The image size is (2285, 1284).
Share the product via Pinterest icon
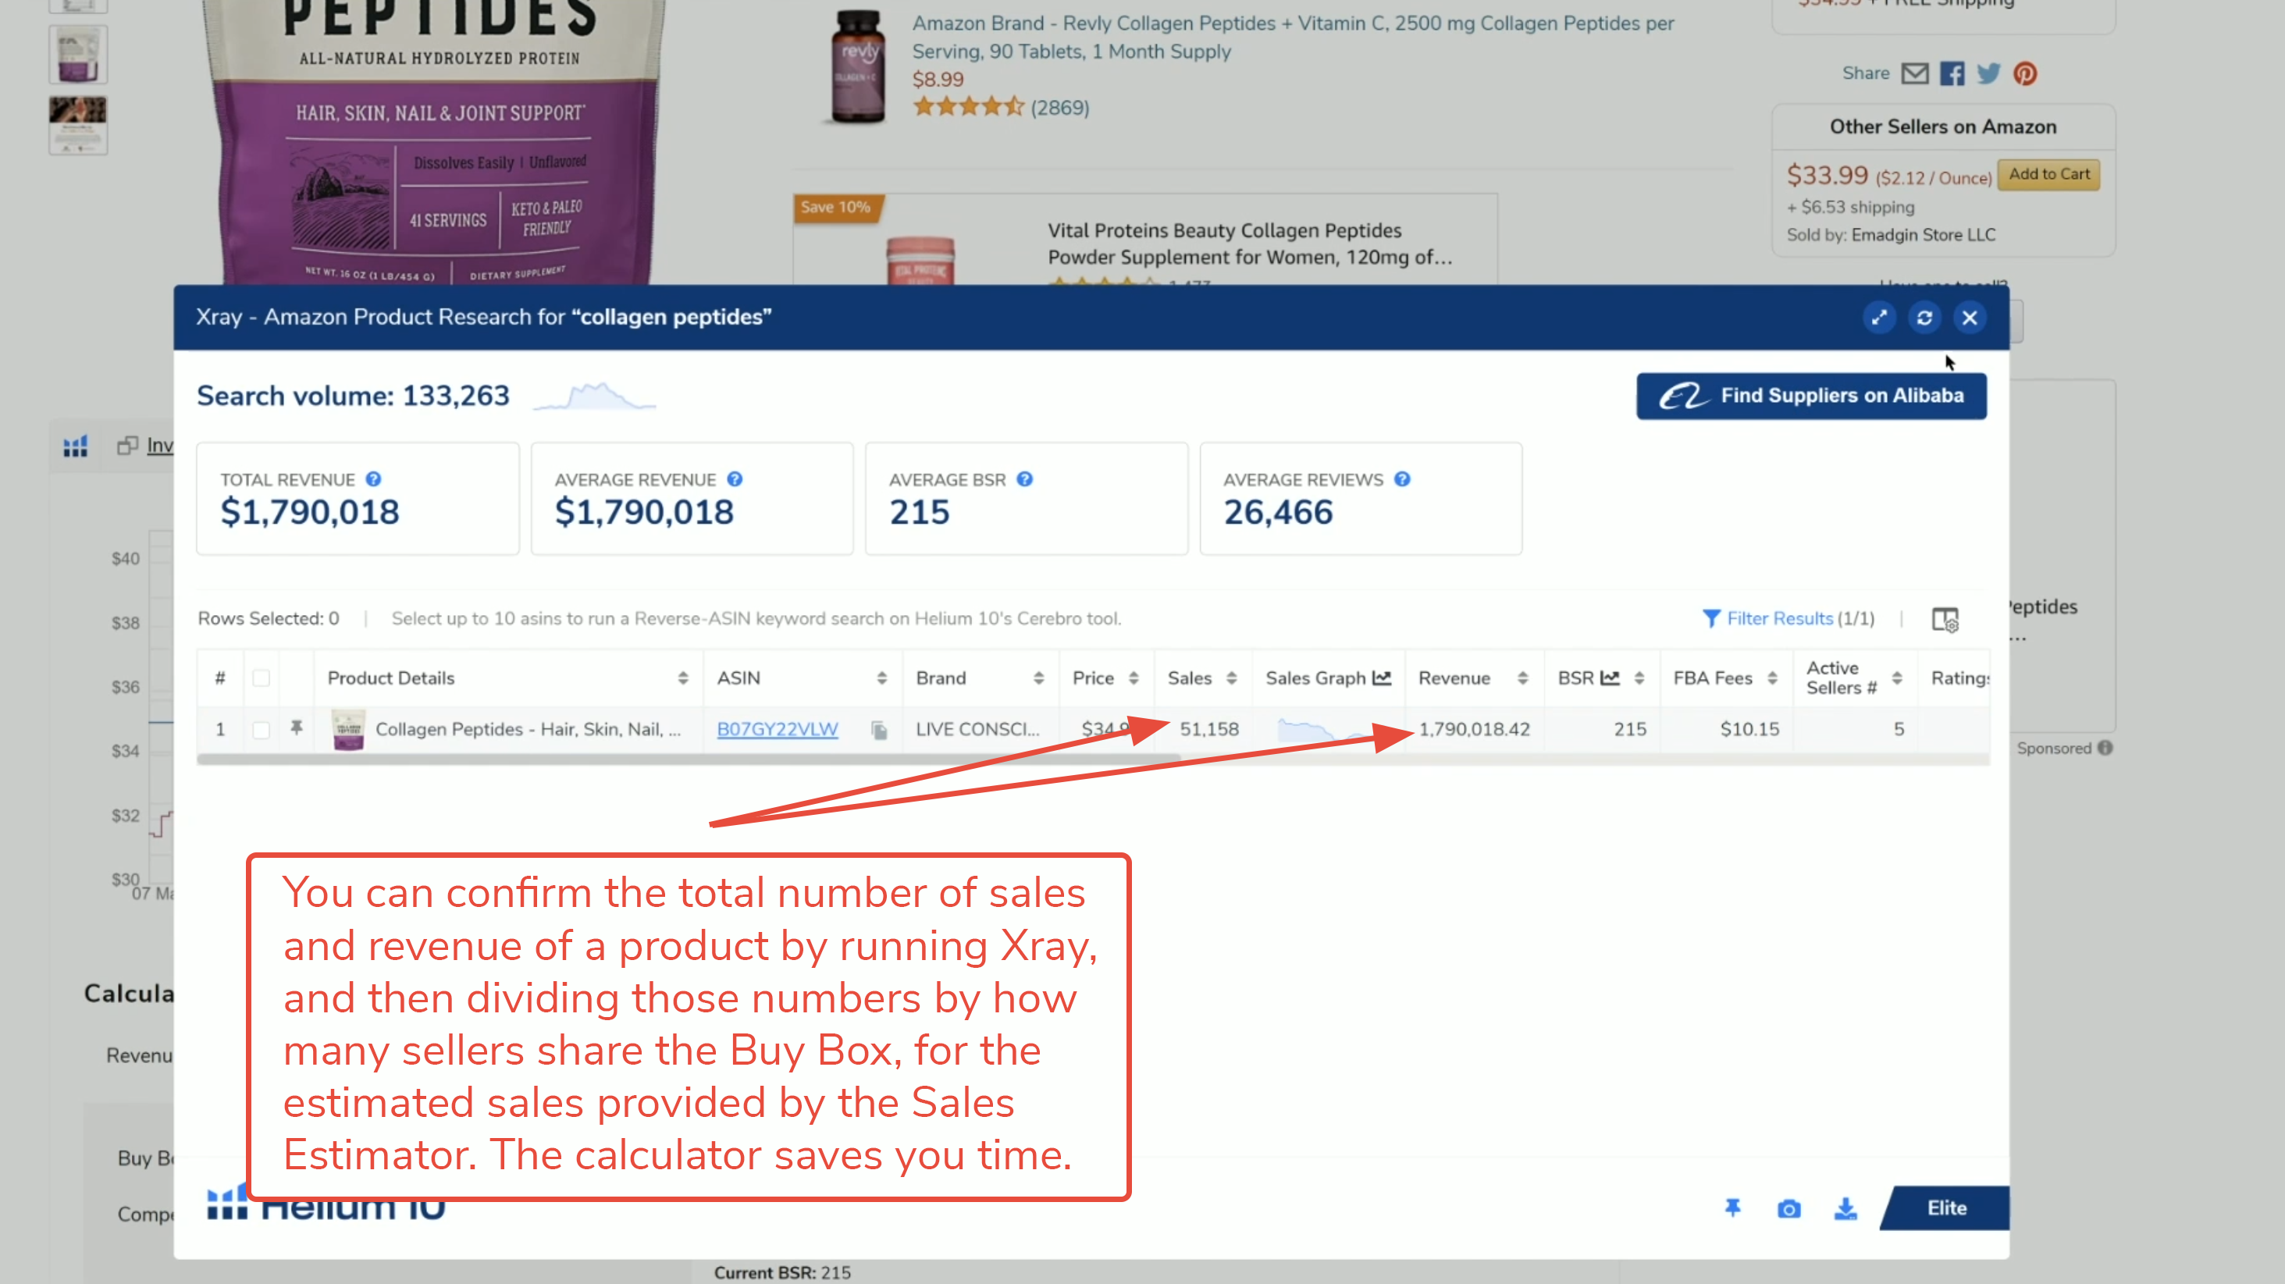pyautogui.click(x=2025, y=73)
